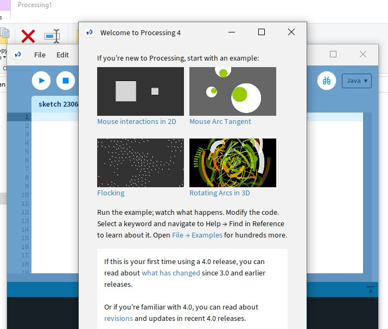The width and height of the screenshot is (388, 329).
Task: Open the debugger butterfly icon
Action: 326,81
